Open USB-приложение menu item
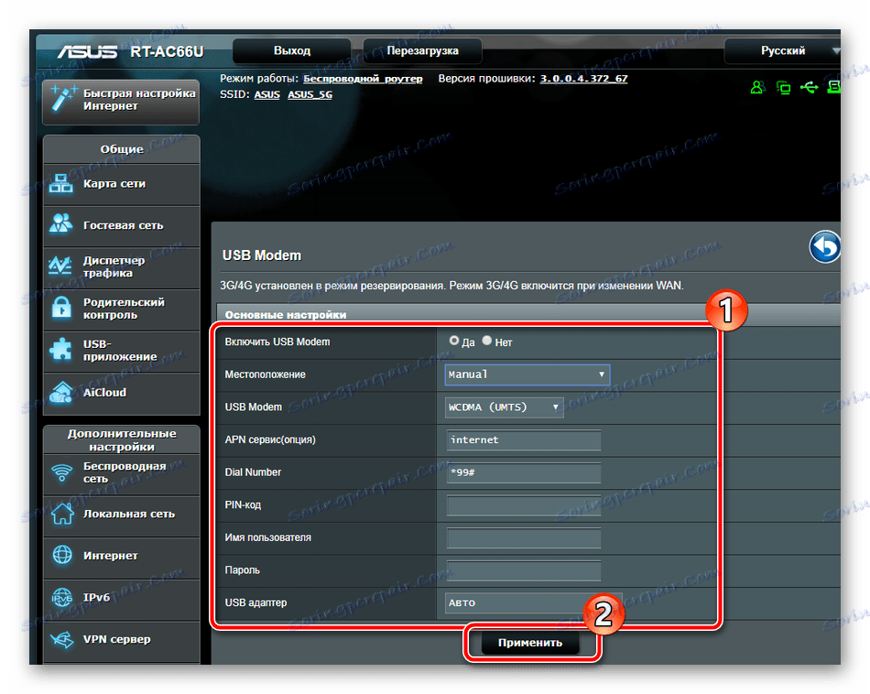Screen dimensions: 870x694 [x=121, y=350]
